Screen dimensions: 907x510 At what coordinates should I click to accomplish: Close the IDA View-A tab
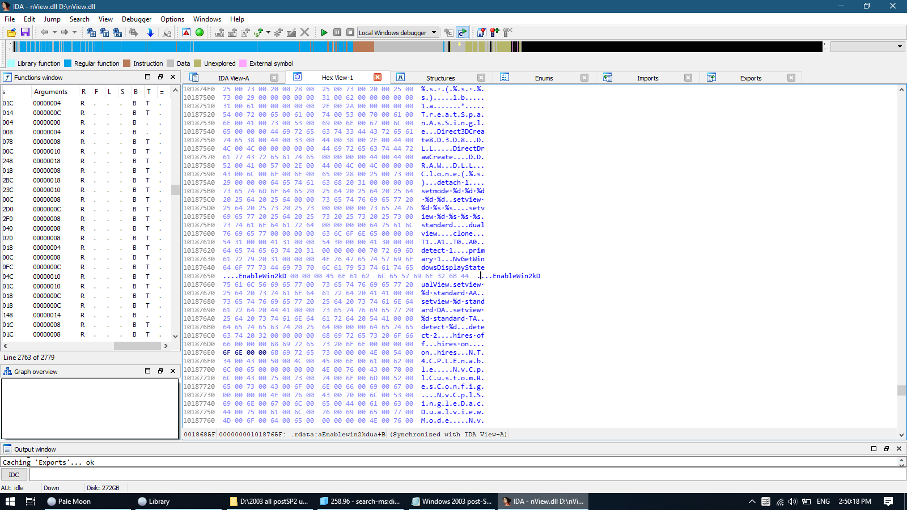(274, 78)
